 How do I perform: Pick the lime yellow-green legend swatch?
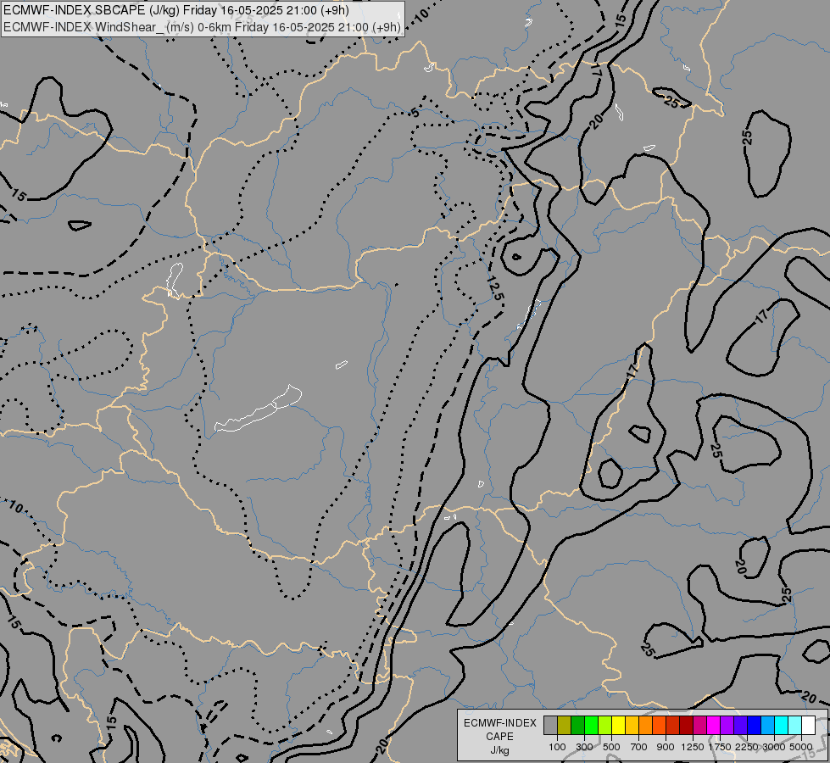605,726
